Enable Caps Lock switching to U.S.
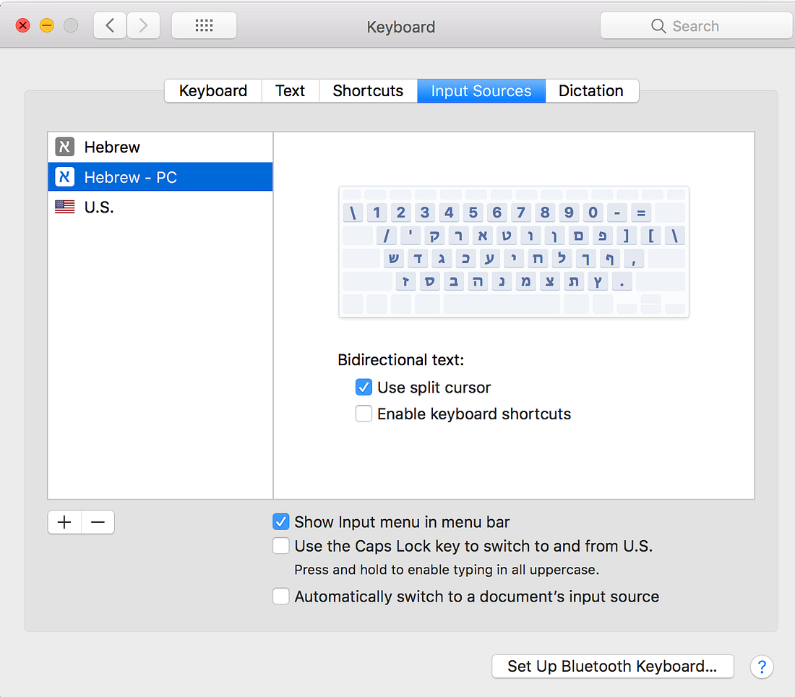This screenshot has width=795, height=697. coord(280,546)
